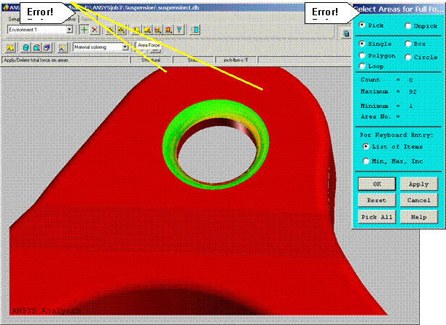Select the Polygon picking option

[363, 55]
